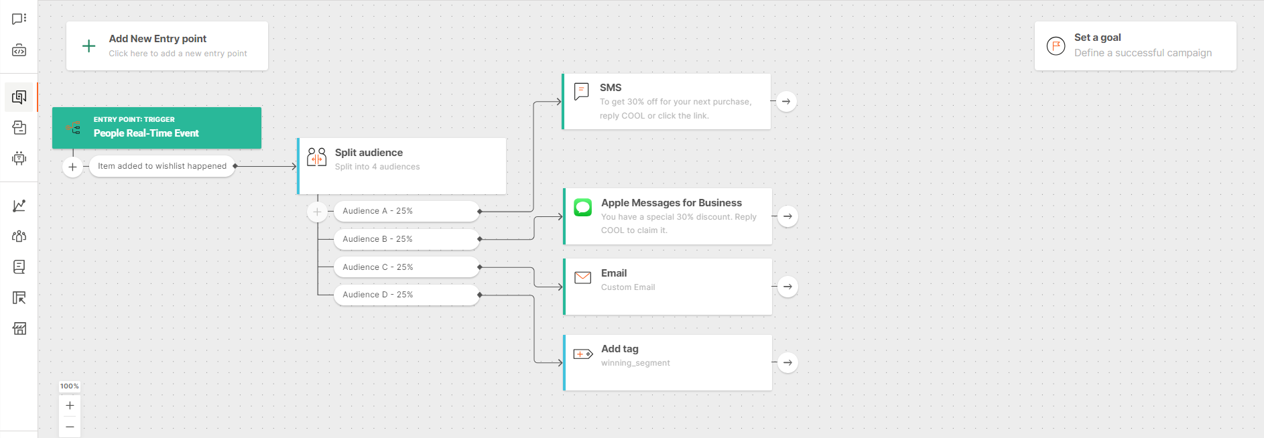
Task: Click the SMS message icon
Action: 582,91
